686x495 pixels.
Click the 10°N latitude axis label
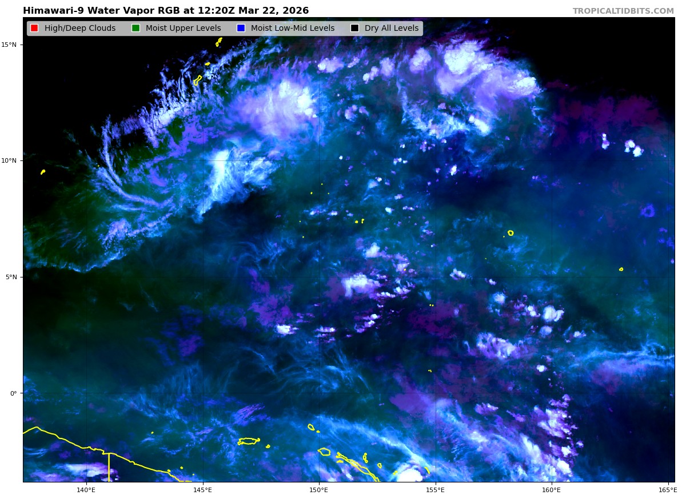pos(11,160)
